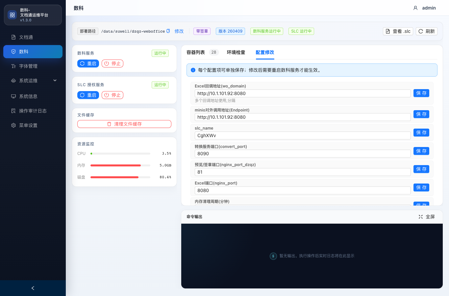Click the 带签章 tag

[x=202, y=31]
